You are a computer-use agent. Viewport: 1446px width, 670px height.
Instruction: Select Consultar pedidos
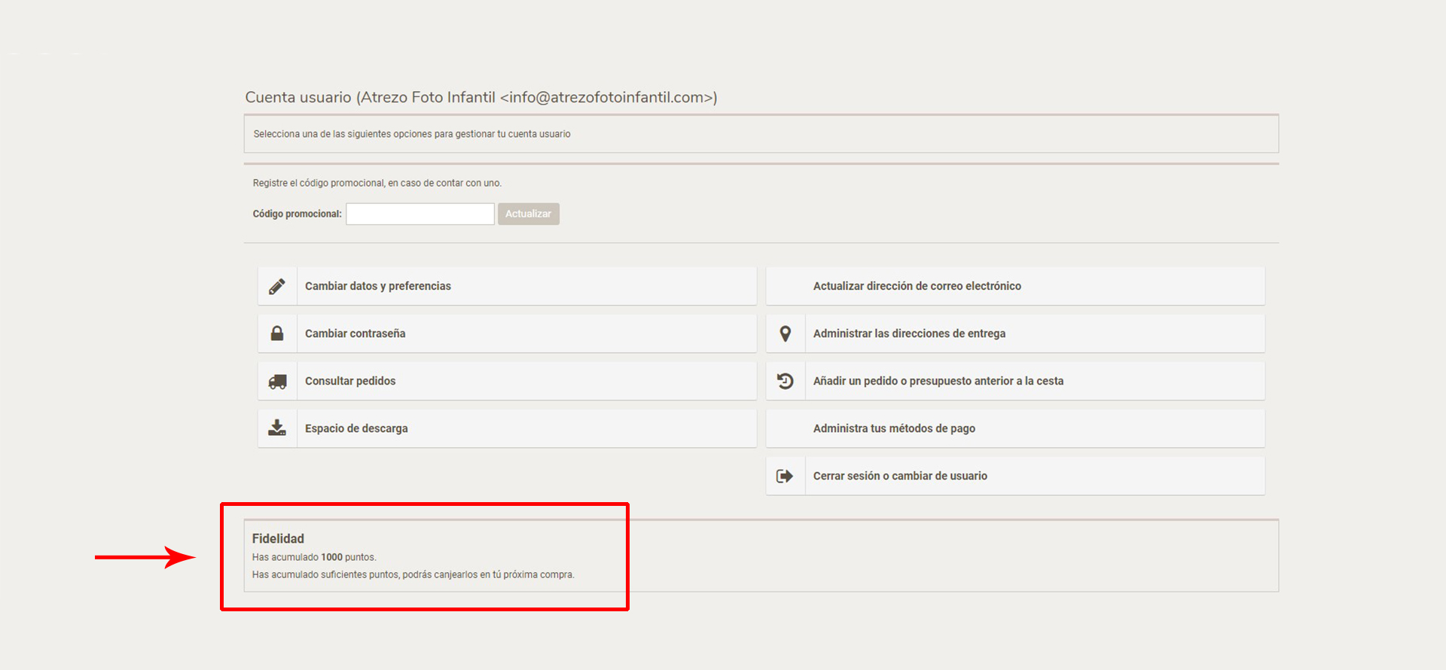(350, 381)
